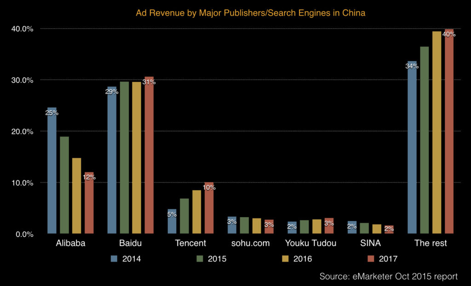Click the Alibaba category axis label
Viewport: 471px width, 286px height.
[70, 243]
